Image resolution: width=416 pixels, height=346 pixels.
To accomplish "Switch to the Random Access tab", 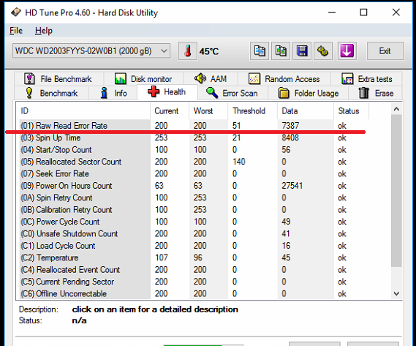I will pyautogui.click(x=284, y=79).
